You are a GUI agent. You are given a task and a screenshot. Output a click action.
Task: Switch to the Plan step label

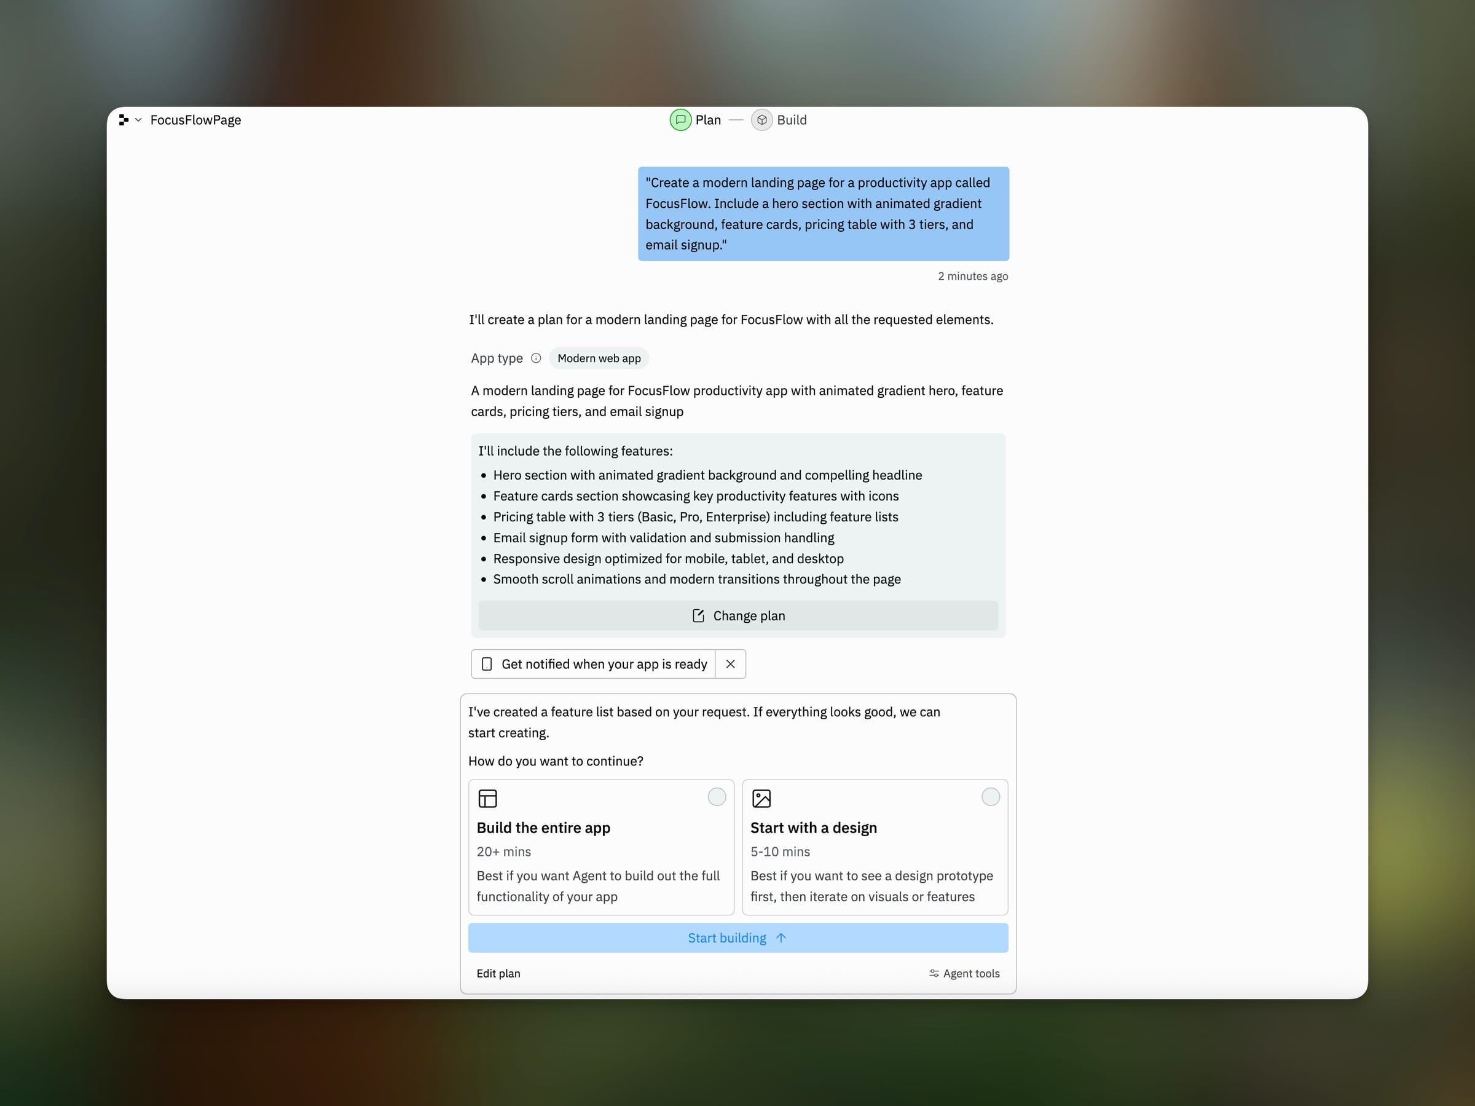pyautogui.click(x=707, y=120)
